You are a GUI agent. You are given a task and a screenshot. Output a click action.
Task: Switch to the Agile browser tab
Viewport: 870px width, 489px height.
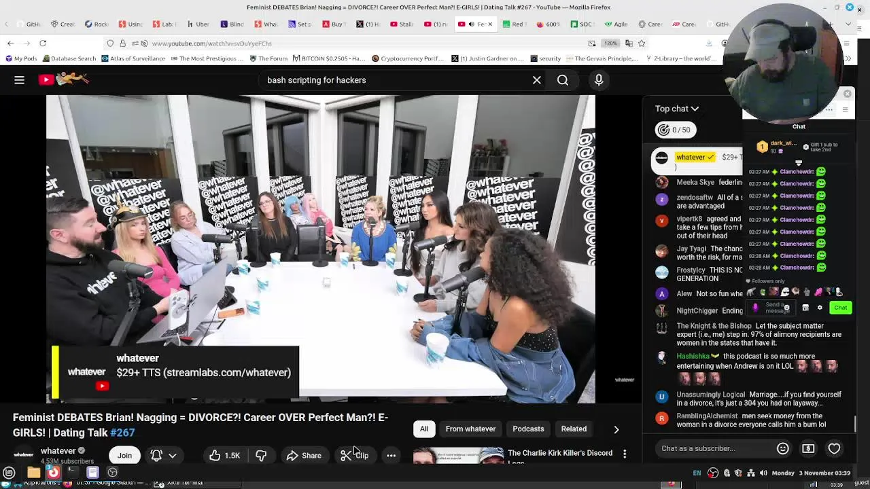[x=616, y=24]
